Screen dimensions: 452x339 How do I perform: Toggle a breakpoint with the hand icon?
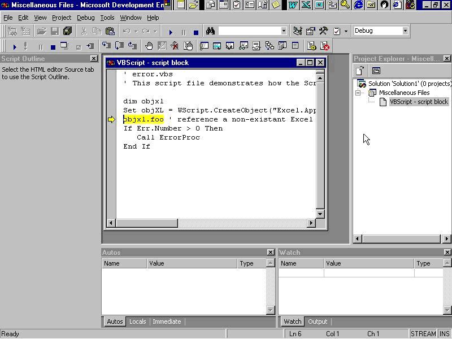click(x=149, y=46)
